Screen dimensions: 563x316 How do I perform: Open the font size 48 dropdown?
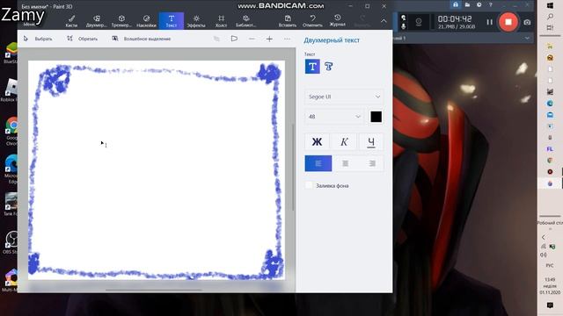click(x=333, y=117)
